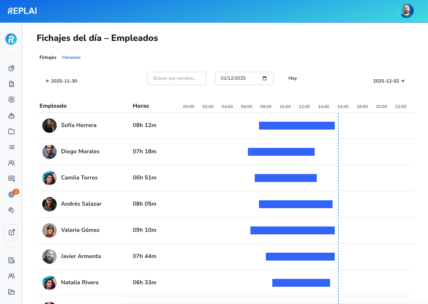The height and width of the screenshot is (304, 428).
Task: Open the user profile avatar in the header
Action: (406, 11)
